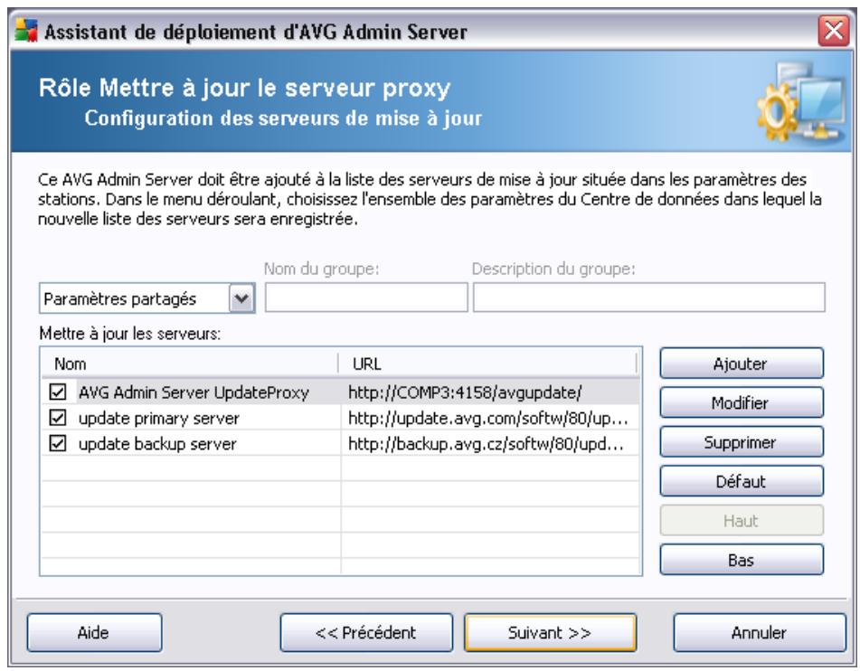The height and width of the screenshot is (671, 860).
Task: Click the update.avg.com URL cell
Action: click(488, 418)
